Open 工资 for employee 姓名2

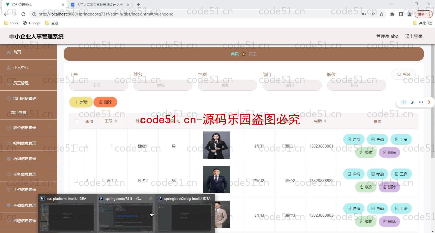401,174
